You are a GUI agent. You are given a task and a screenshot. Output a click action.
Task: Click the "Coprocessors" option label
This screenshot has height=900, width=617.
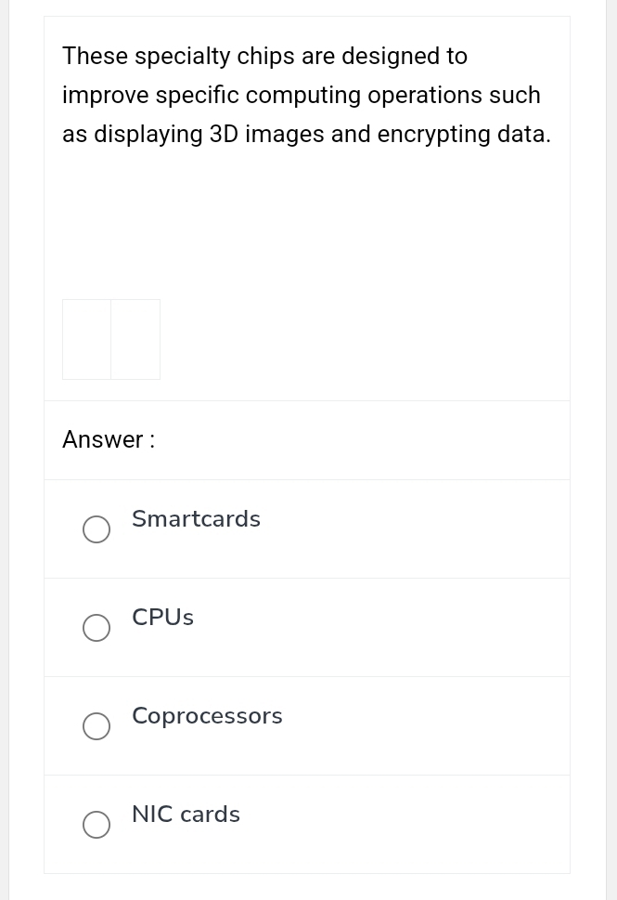(207, 716)
